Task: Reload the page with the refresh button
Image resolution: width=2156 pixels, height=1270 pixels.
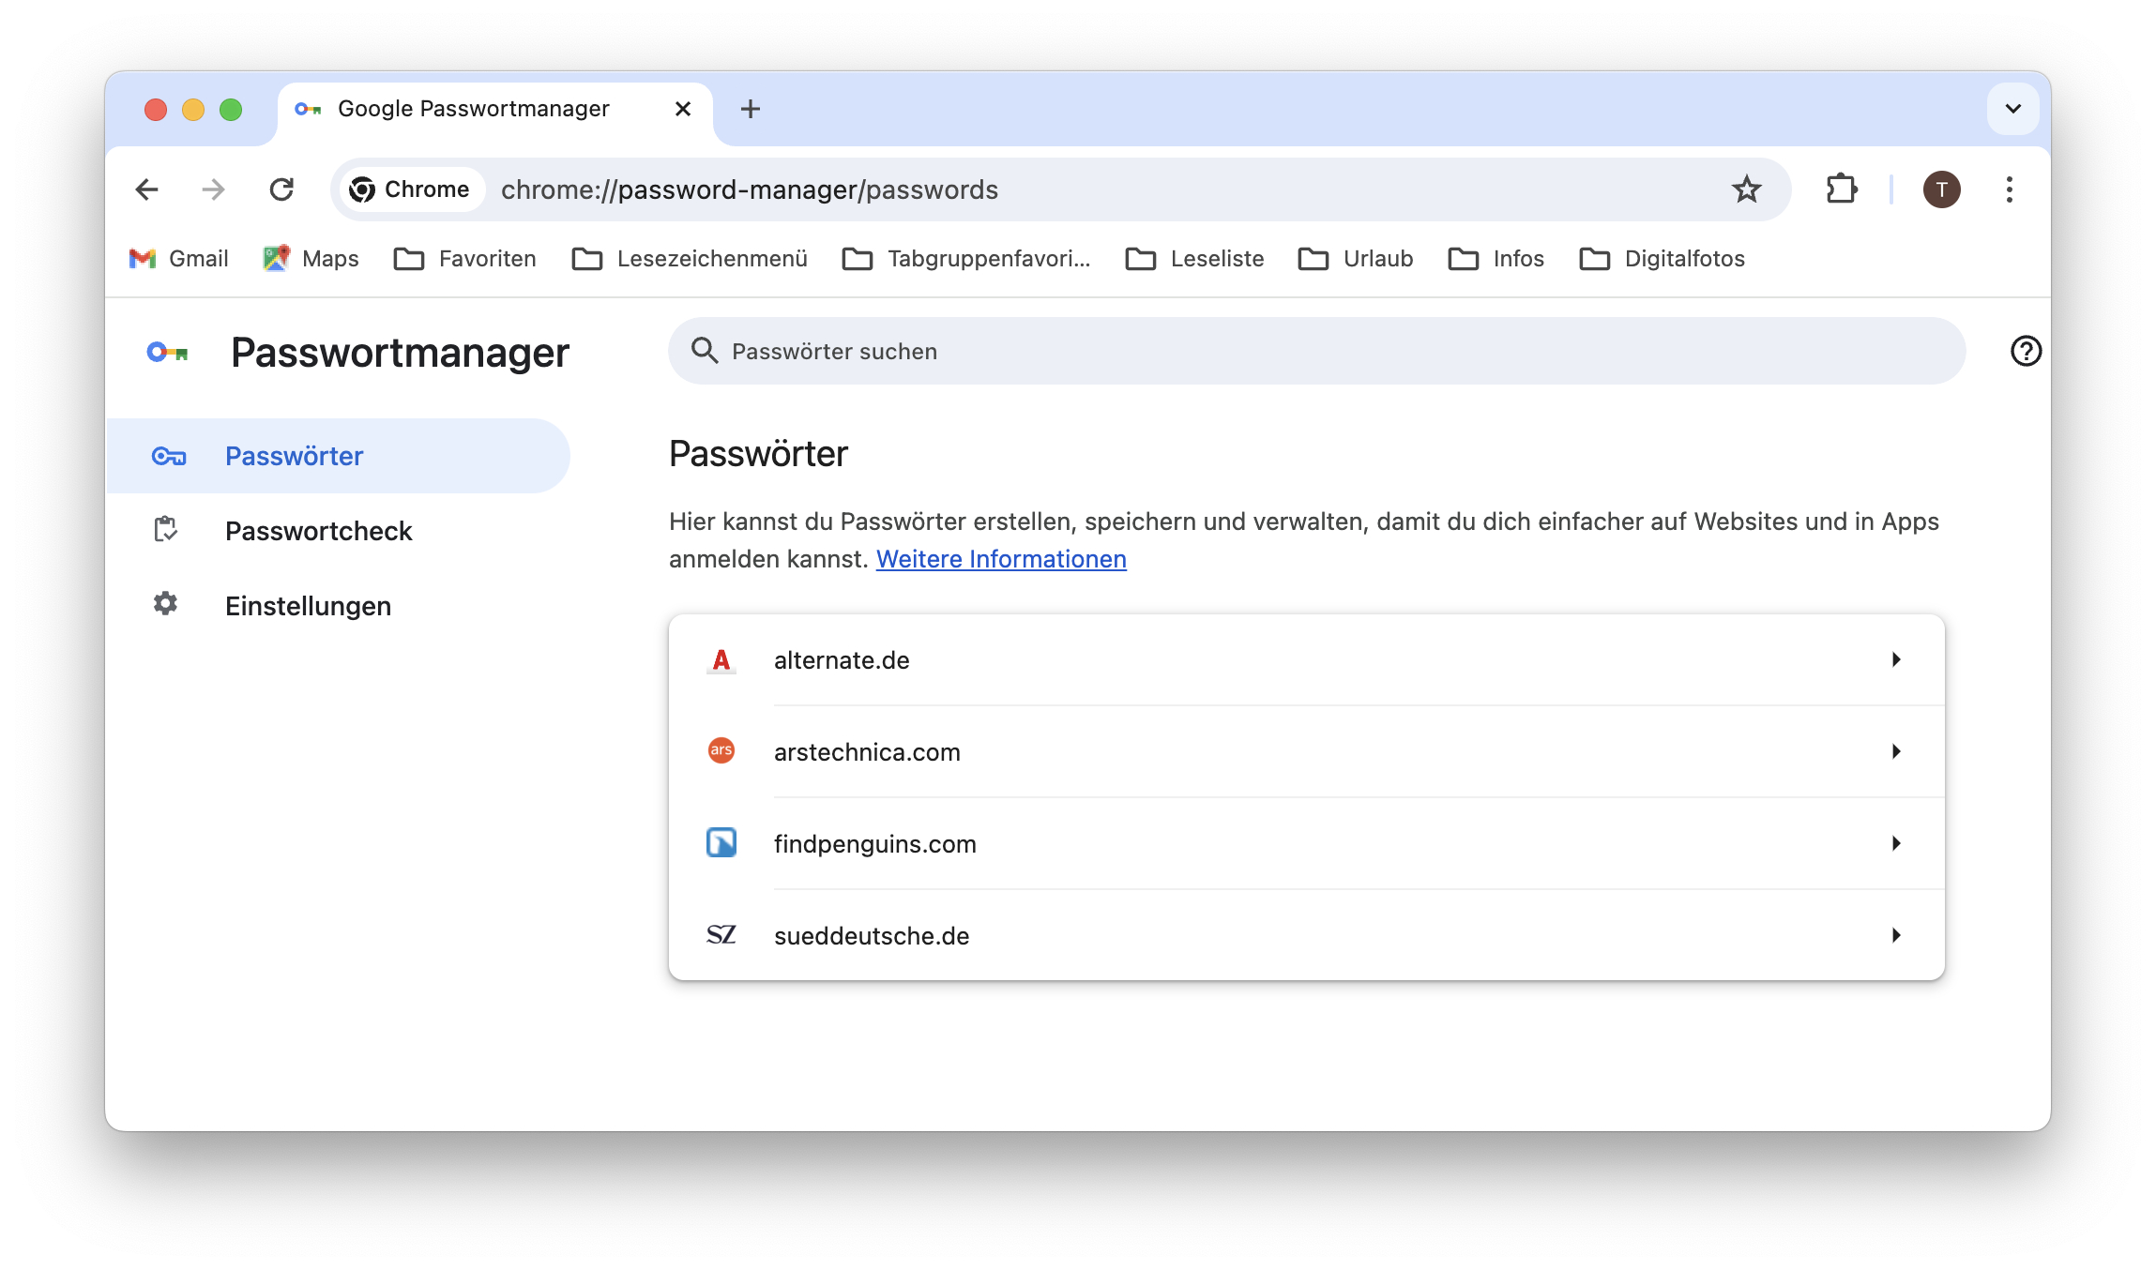Action: tap(282, 189)
